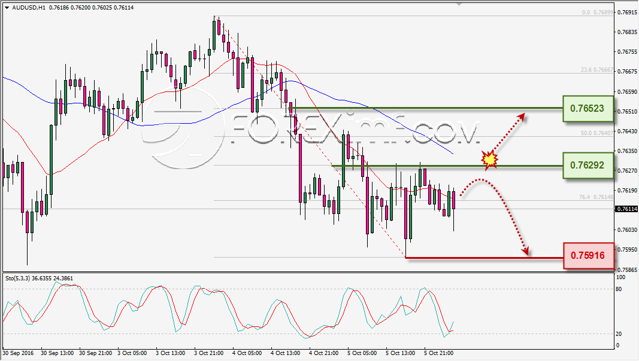The width and height of the screenshot is (639, 361).
Task: Click the chart shift marker triangle at top
Action: click(459, 4)
